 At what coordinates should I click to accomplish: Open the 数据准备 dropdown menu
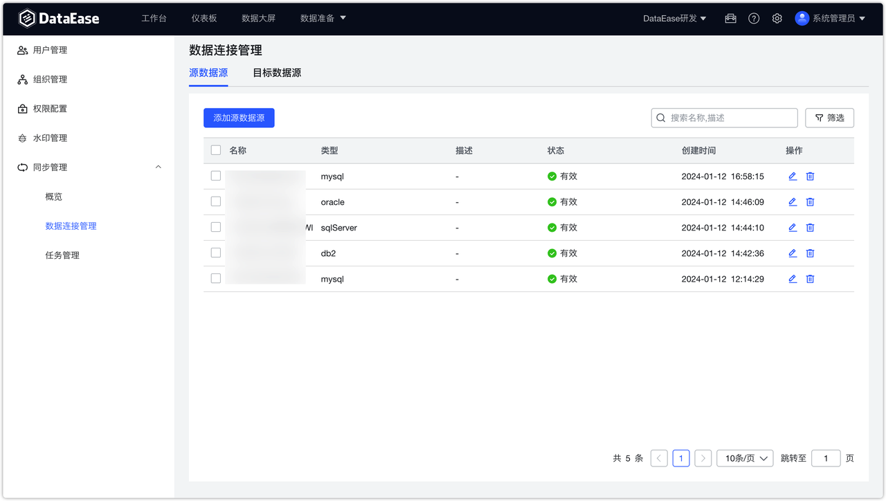point(323,19)
